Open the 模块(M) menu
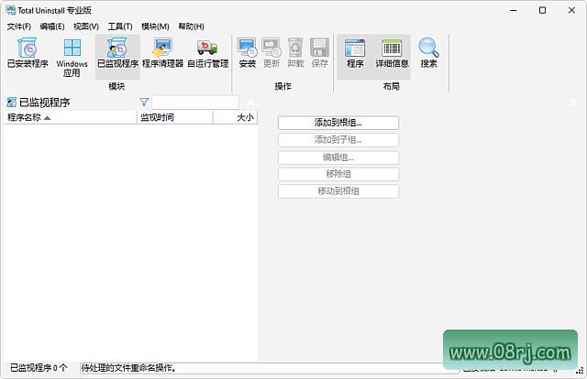Screen dimensions: 587x379 click(155, 27)
